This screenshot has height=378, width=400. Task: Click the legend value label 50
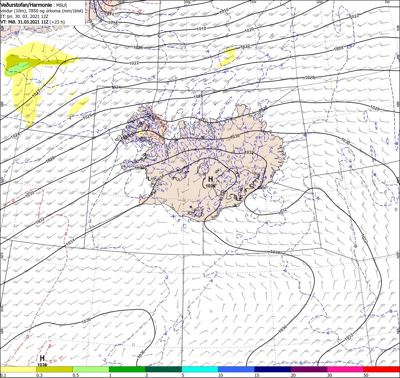pyautogui.click(x=366, y=375)
